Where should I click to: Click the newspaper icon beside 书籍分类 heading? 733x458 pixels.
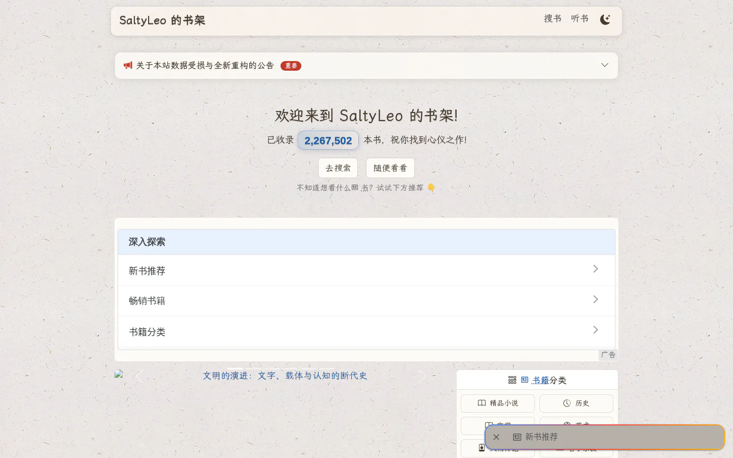click(x=524, y=380)
